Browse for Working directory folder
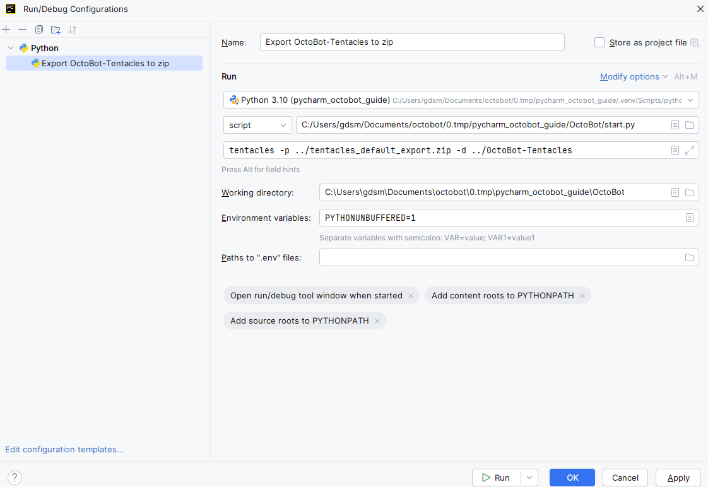This screenshot has height=487, width=708. point(690,192)
